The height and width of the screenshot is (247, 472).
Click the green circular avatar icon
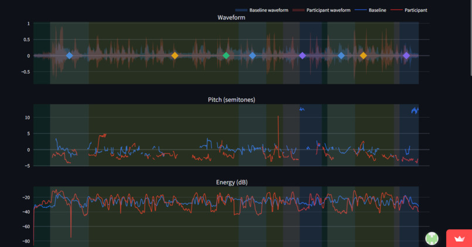tap(432, 238)
